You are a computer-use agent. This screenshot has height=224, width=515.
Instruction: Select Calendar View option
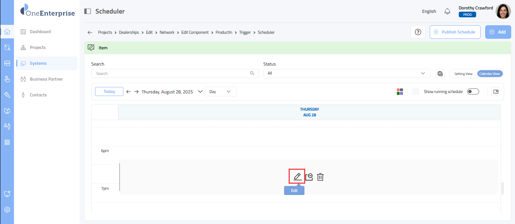(489, 74)
